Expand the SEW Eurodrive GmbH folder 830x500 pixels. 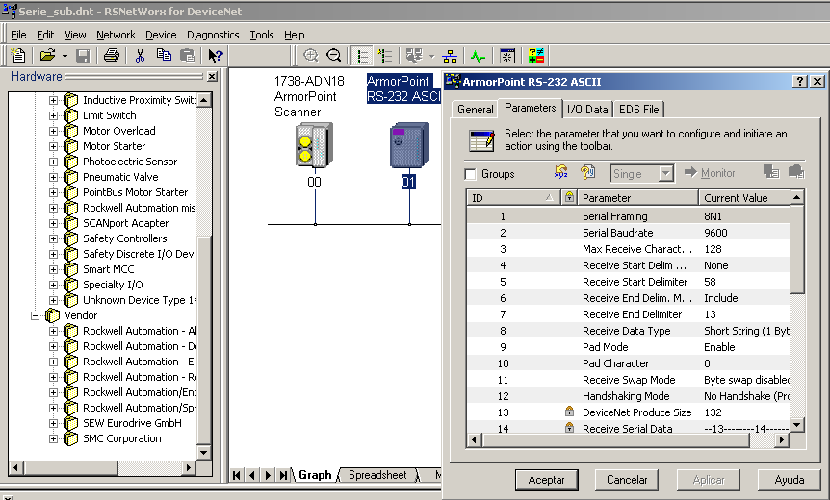click(53, 423)
